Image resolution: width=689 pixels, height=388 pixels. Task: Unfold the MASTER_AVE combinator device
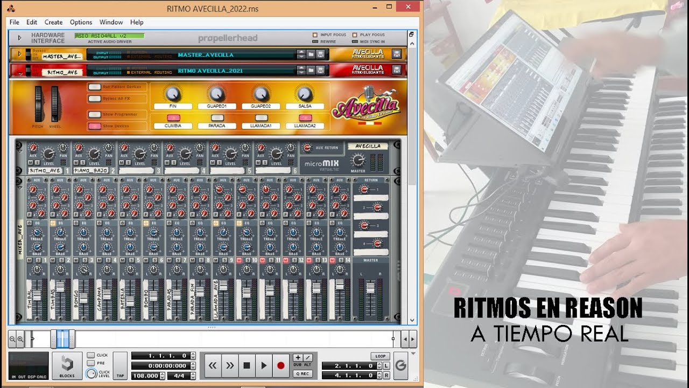[x=20, y=54]
